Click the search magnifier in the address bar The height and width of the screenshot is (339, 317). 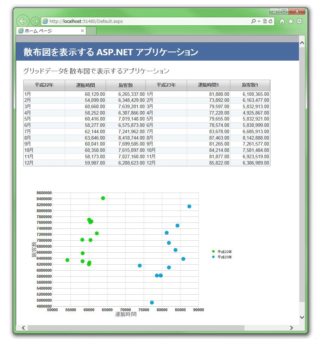coord(253,21)
